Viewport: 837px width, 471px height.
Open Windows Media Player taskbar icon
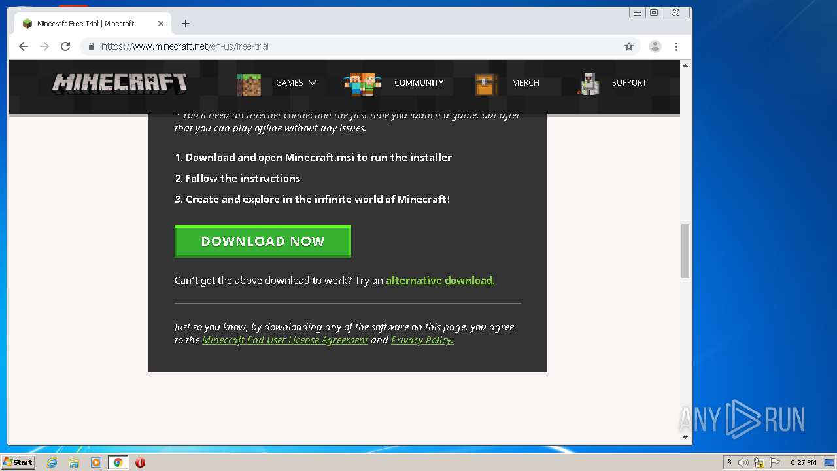point(96,462)
